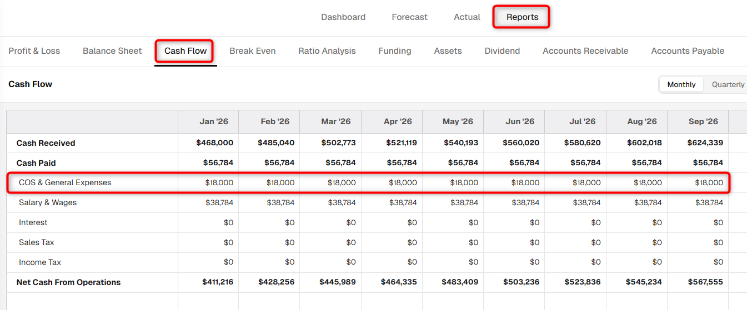Open the Funding report tab
This screenshot has height=310, width=747.
[x=395, y=51]
